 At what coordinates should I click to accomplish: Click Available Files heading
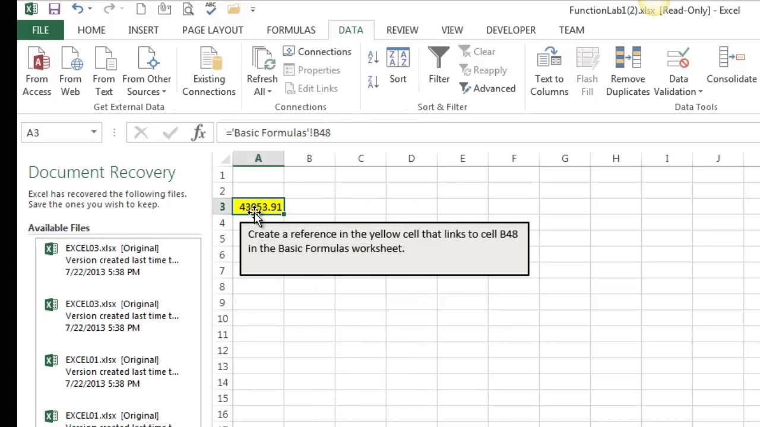pyautogui.click(x=59, y=228)
